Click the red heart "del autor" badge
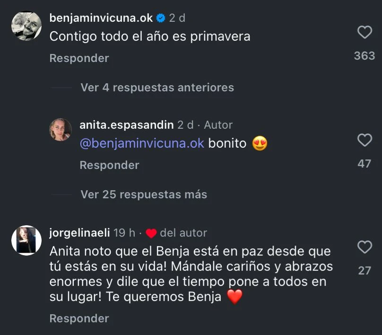The height and width of the screenshot is (335, 382). 151,233
